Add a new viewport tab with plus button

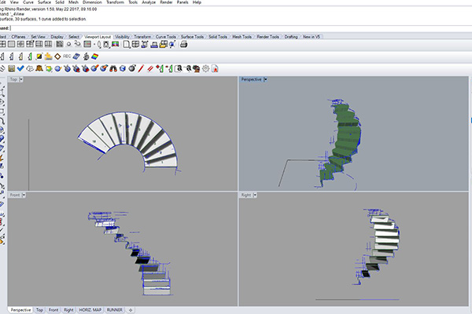(131, 310)
